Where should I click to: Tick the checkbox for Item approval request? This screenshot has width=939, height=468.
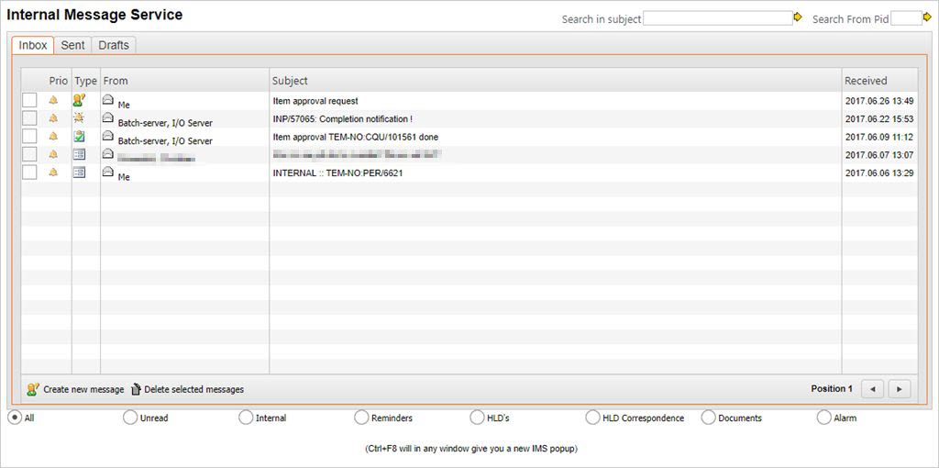[x=29, y=100]
